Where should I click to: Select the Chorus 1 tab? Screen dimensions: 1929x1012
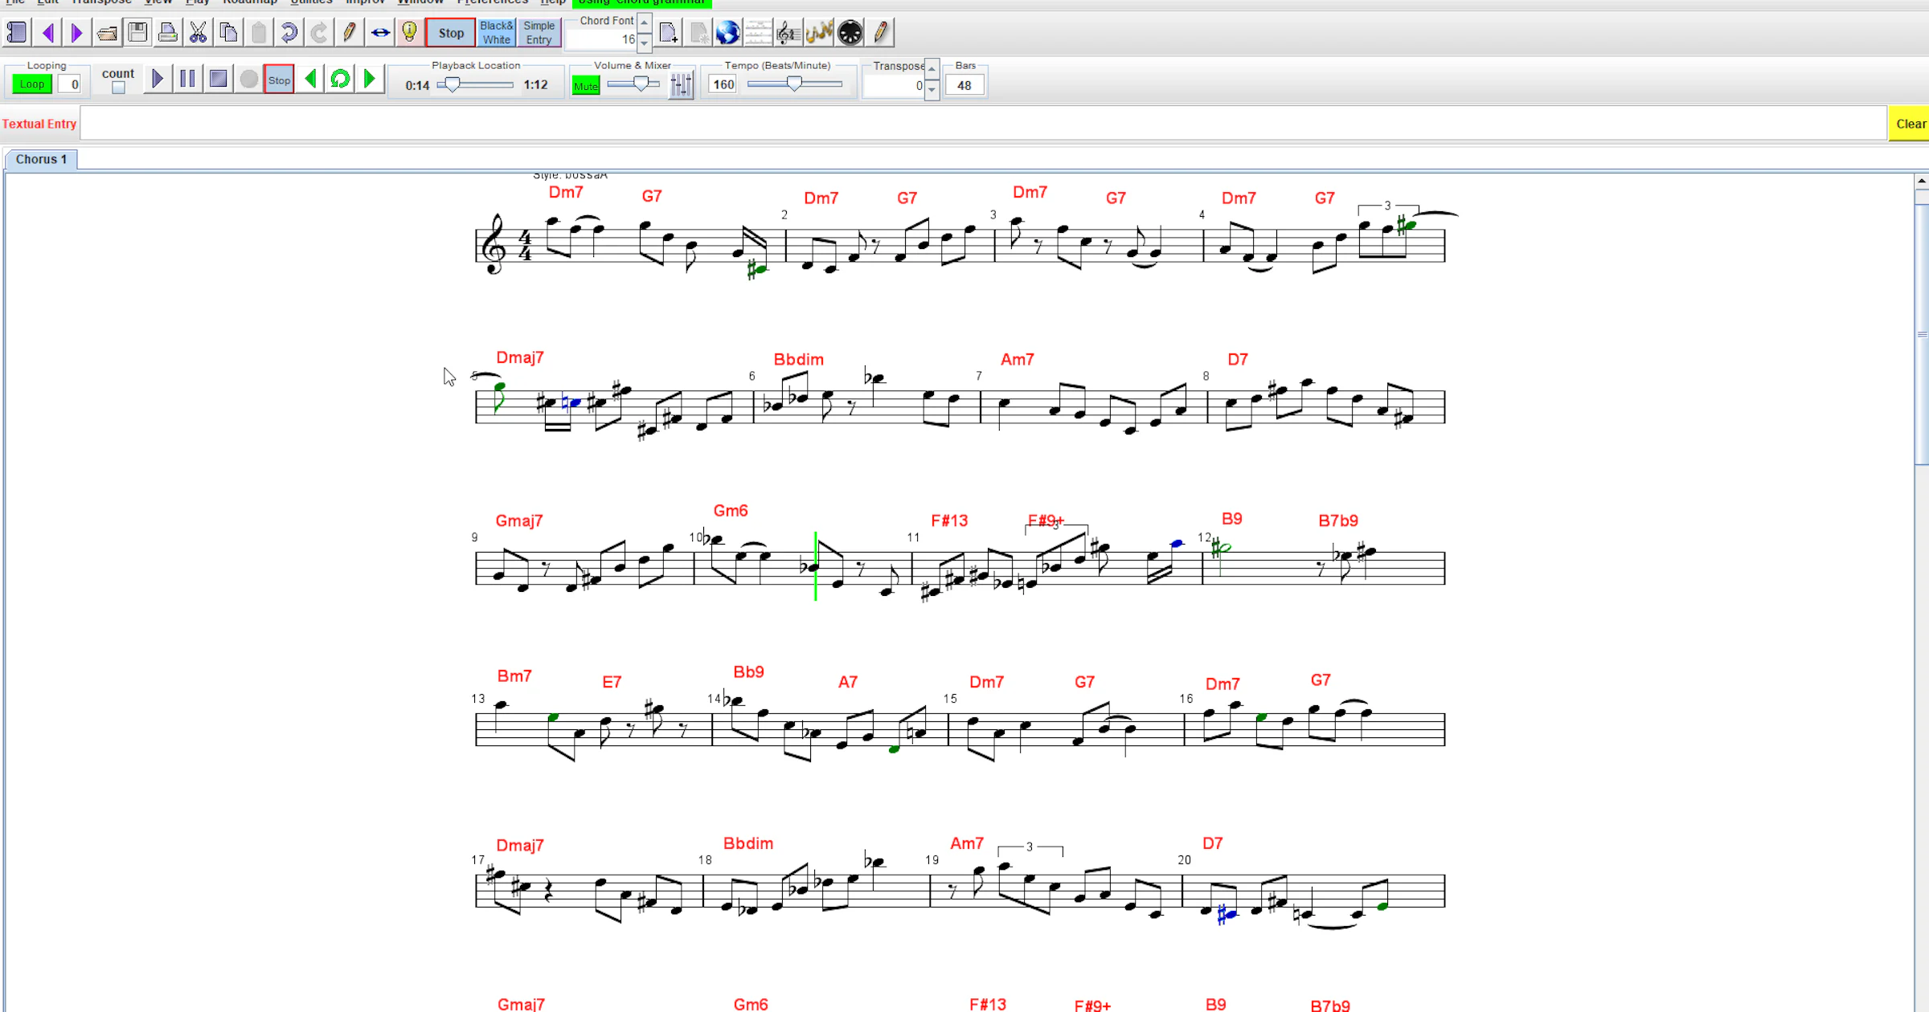pos(41,159)
